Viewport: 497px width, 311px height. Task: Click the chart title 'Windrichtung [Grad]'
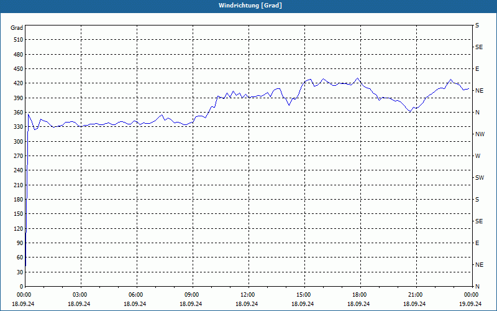pyautogui.click(x=250, y=6)
